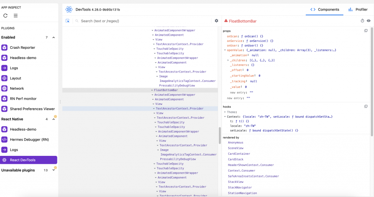
Task: Click the _listeners prop row
Action: [242, 65]
